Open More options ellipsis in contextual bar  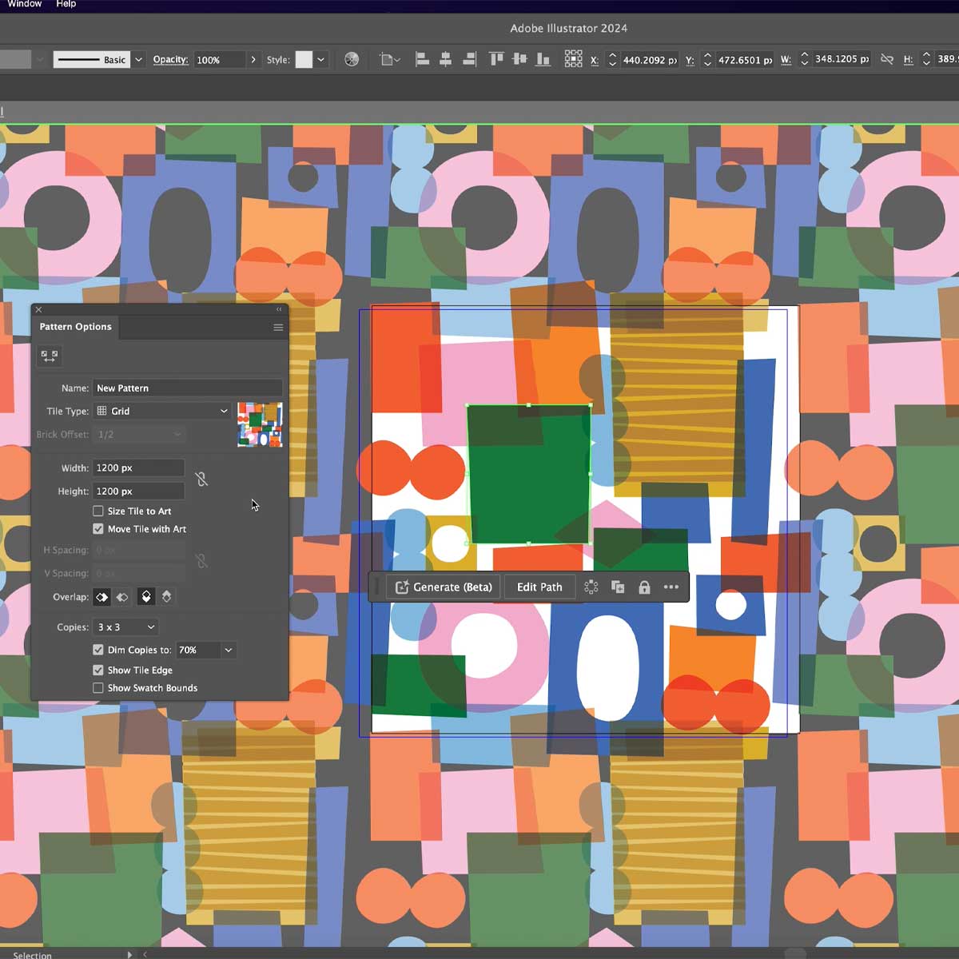point(671,587)
